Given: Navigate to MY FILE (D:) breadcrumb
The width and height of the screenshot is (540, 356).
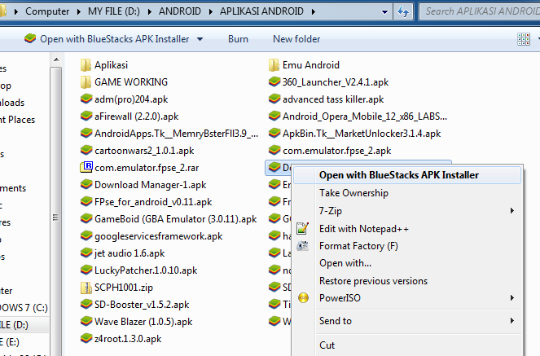Looking at the screenshot, I should pos(114,11).
